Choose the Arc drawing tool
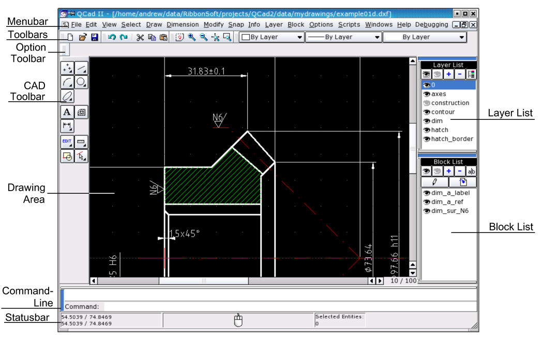543x342 pixels. (x=67, y=82)
